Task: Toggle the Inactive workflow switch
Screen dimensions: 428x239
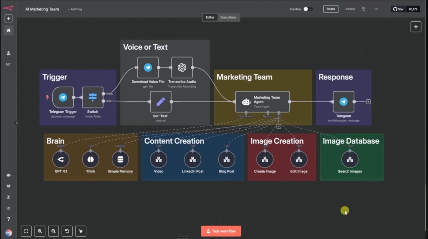Action: 308,9
